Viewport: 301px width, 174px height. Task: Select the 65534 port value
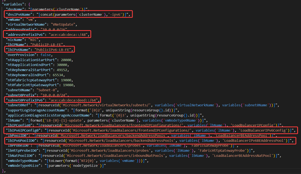click(58, 75)
